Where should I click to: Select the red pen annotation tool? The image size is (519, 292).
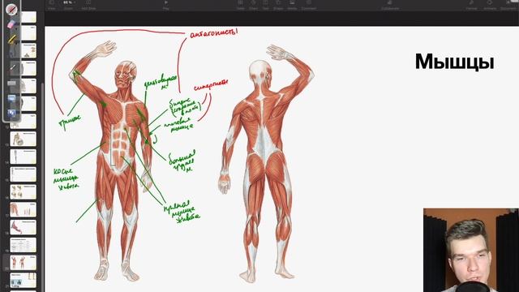(11, 10)
